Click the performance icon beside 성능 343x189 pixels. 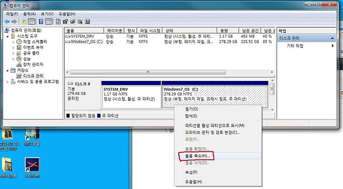pyautogui.click(x=19, y=59)
